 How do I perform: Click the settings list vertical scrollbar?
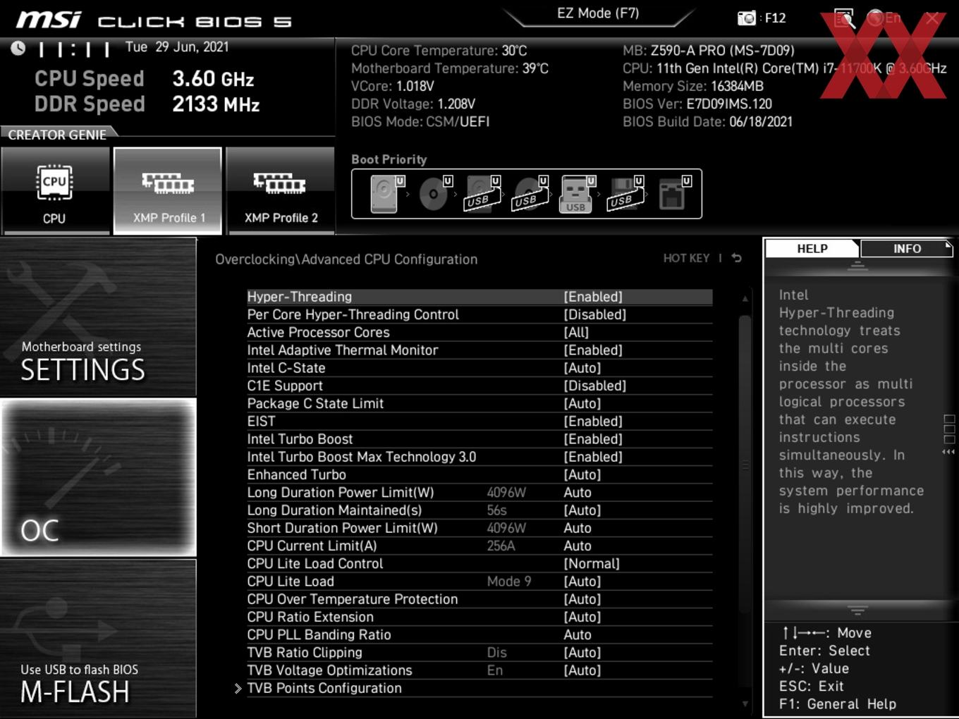click(x=745, y=465)
